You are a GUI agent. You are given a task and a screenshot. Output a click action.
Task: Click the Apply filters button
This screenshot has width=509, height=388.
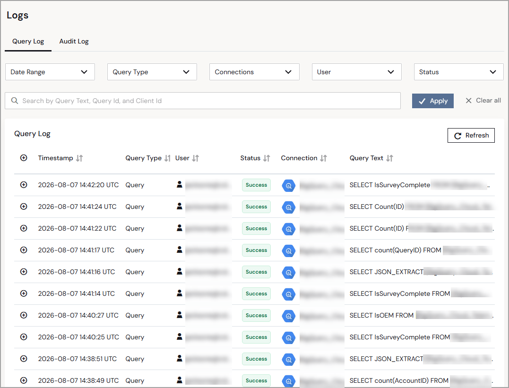[x=433, y=101]
